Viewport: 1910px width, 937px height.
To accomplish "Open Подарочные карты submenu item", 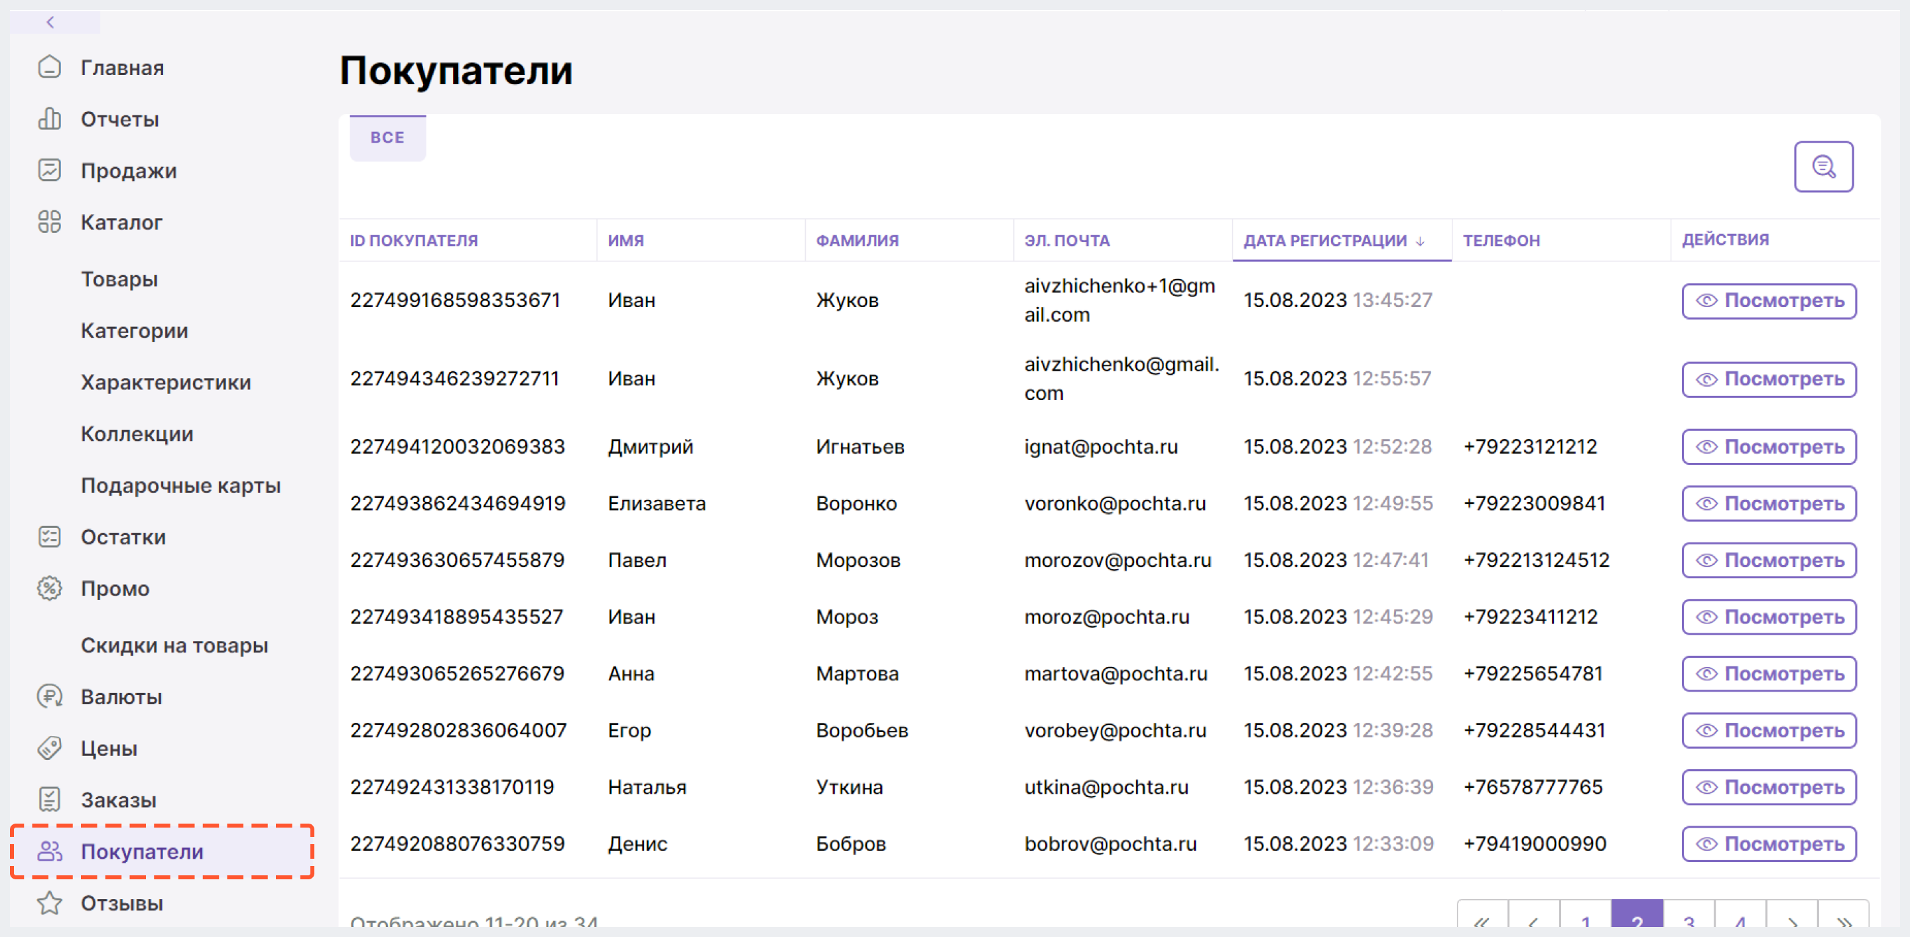I will coord(181,485).
